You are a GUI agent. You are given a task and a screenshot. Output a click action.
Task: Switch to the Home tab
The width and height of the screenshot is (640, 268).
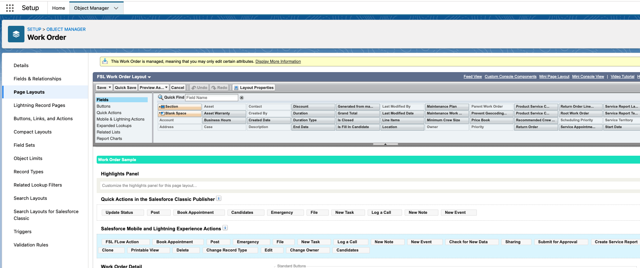coord(59,8)
